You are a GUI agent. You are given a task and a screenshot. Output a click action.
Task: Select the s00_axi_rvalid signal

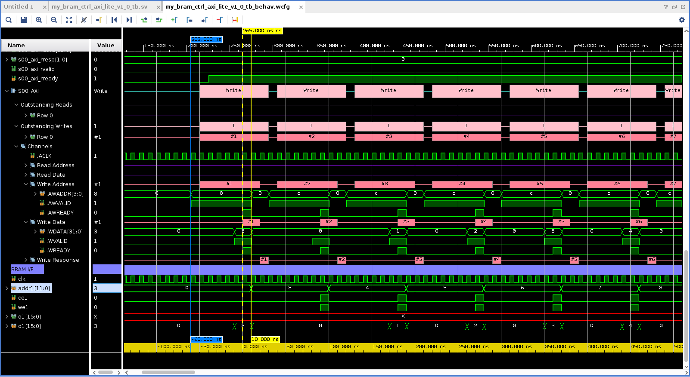tap(36, 69)
